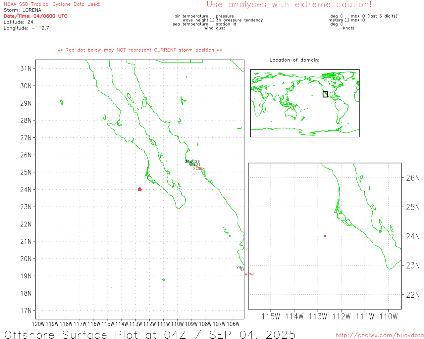Click the 18N latitude label on main map
Viewport: 424px width, 339px height.
click(26, 293)
